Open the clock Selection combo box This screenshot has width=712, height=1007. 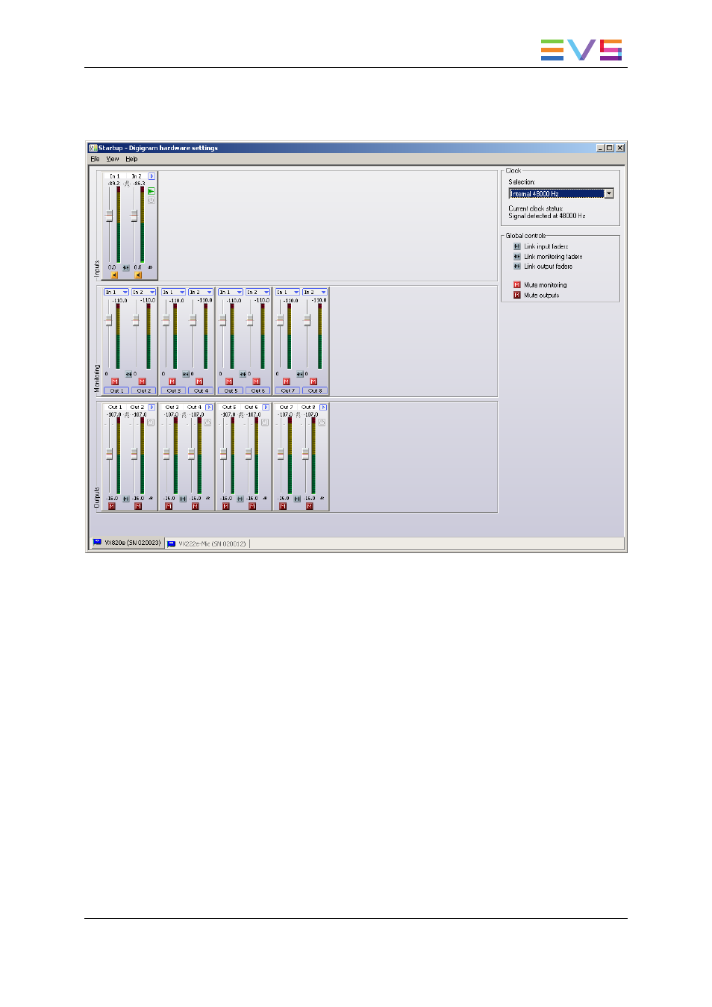click(561, 193)
